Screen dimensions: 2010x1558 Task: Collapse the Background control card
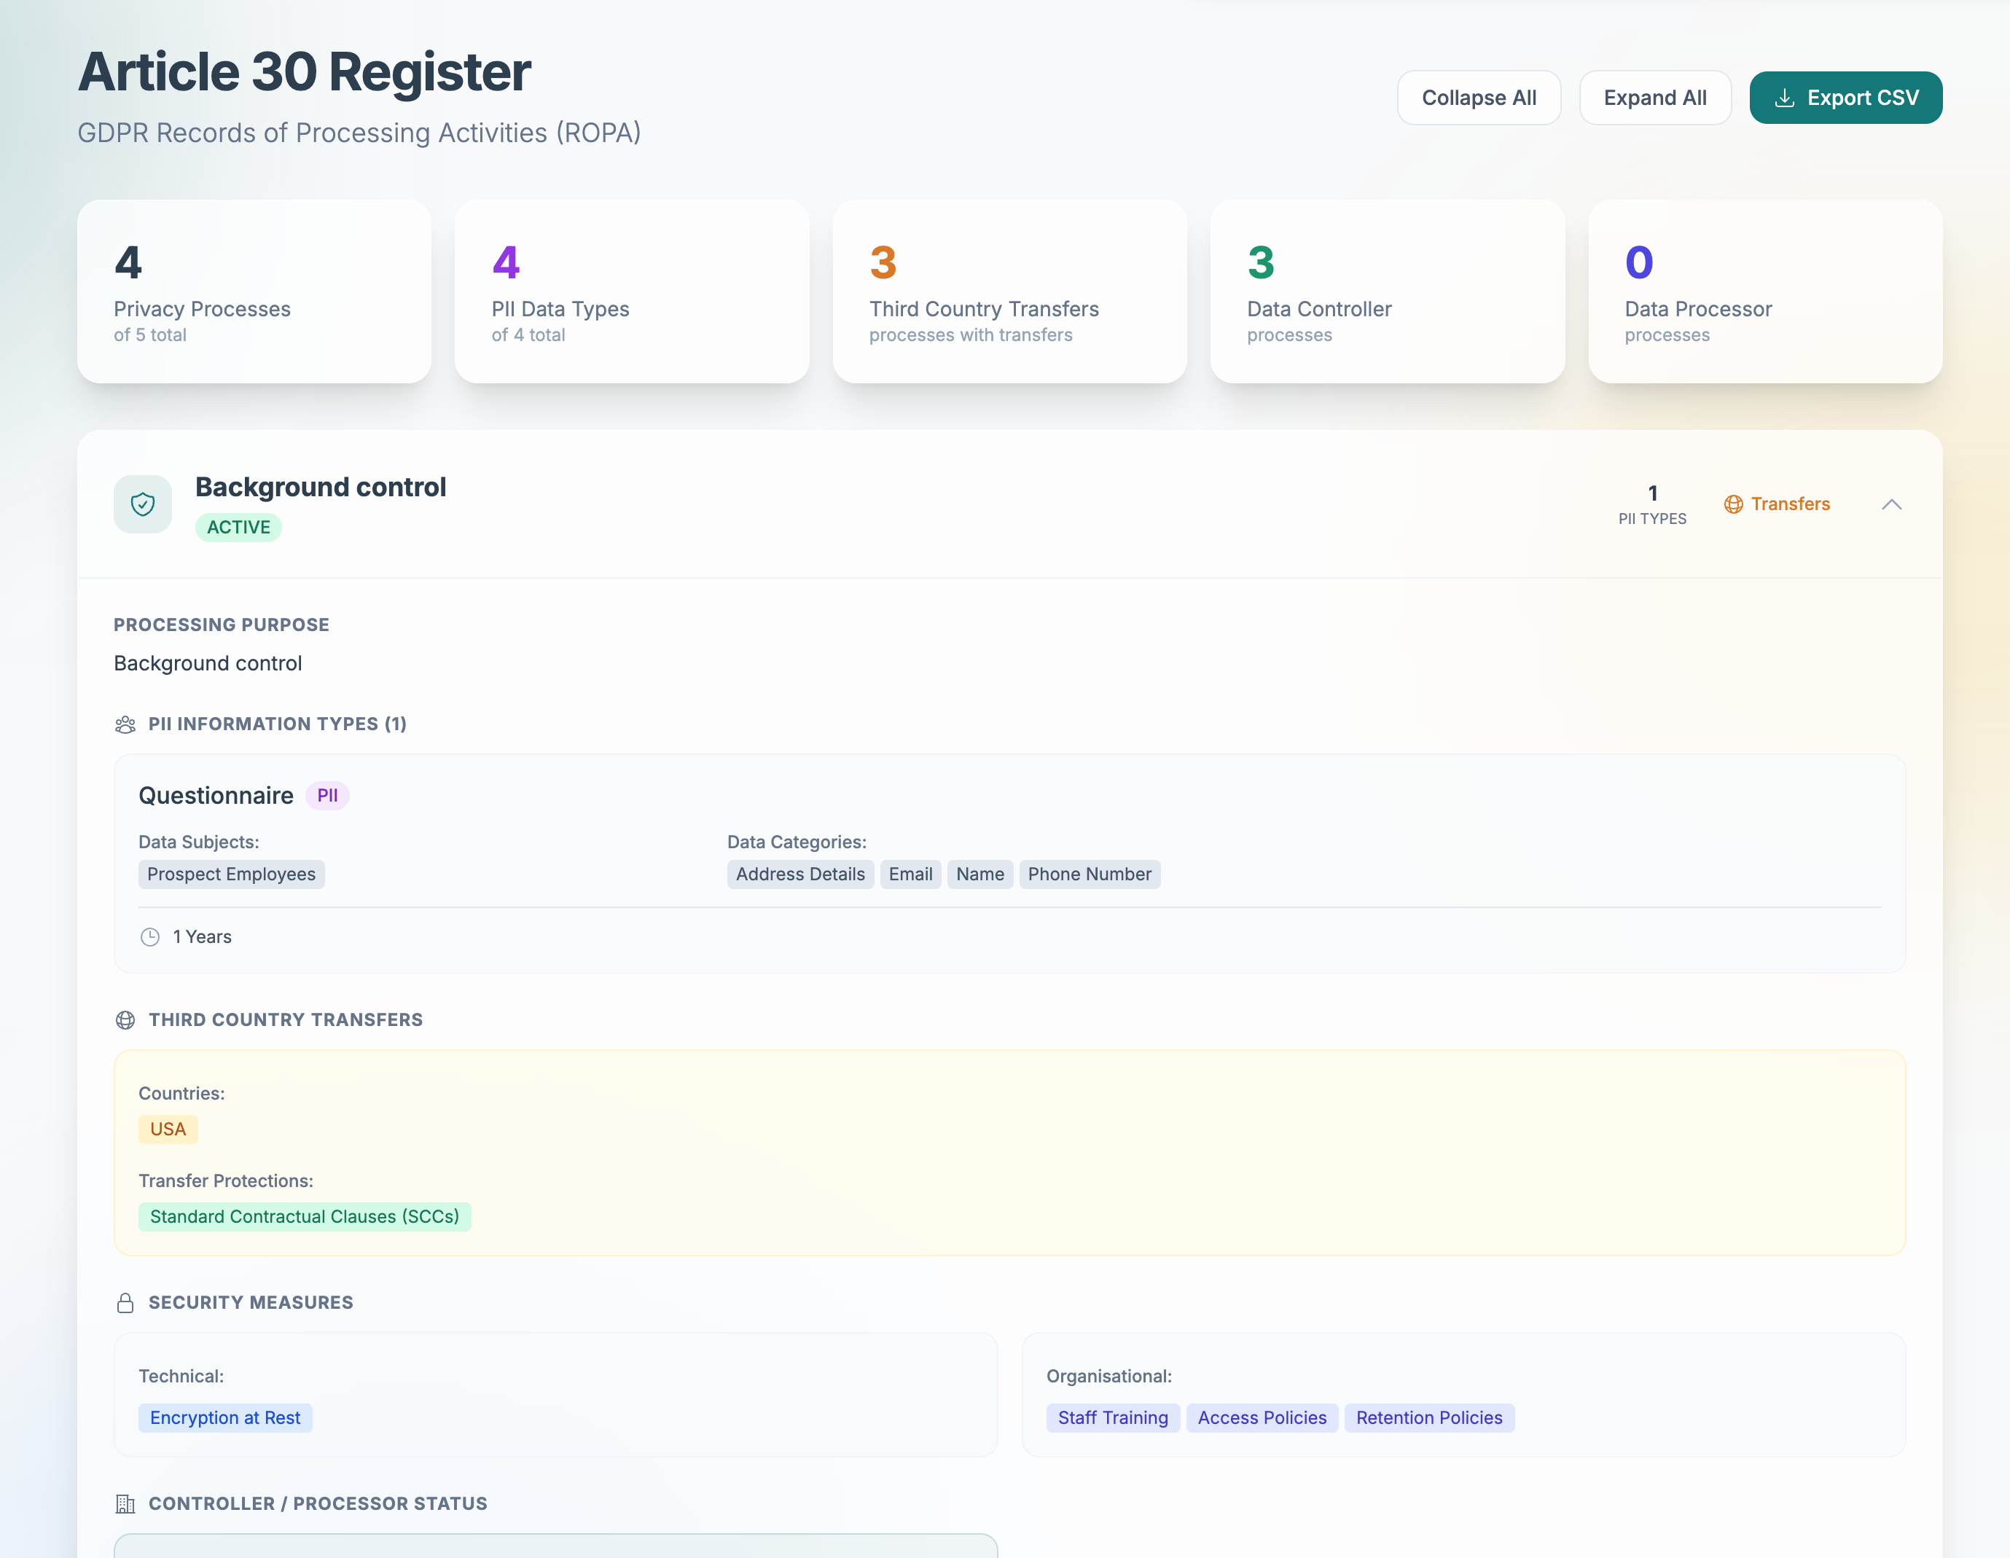pyautogui.click(x=1893, y=504)
